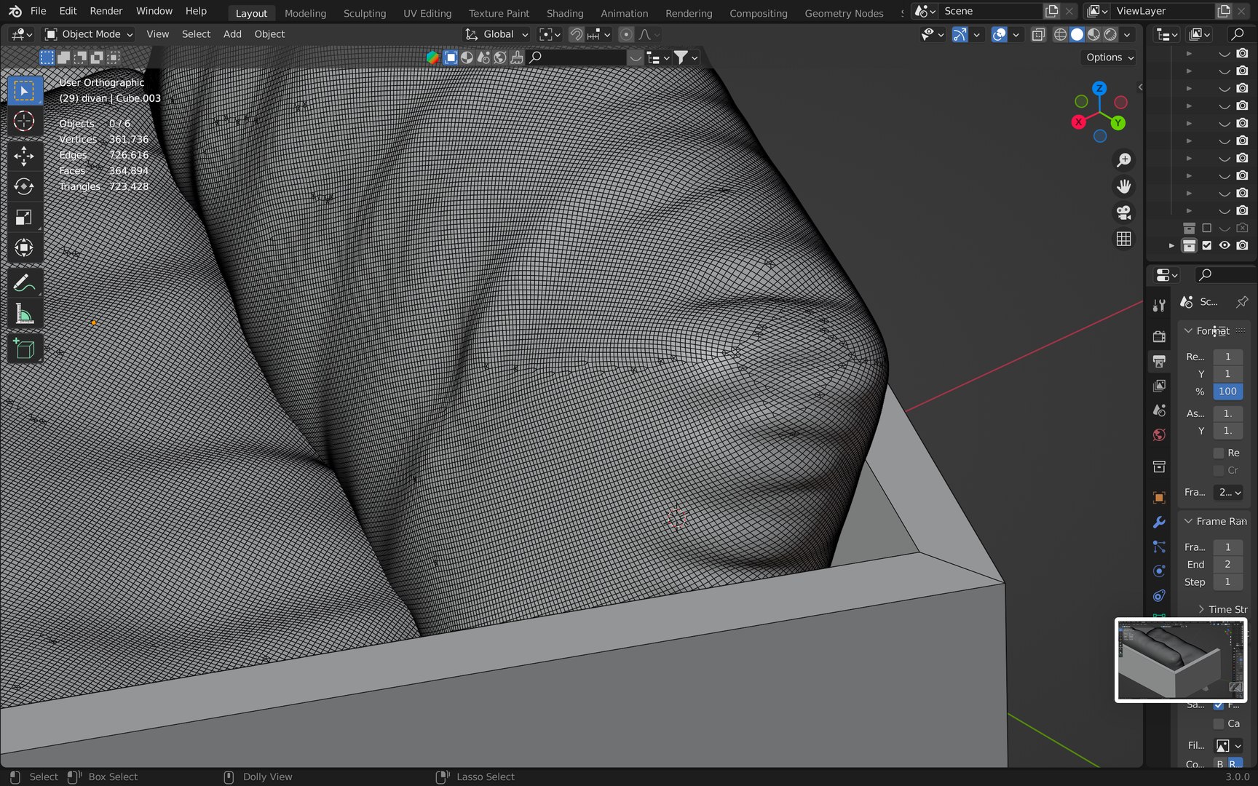
Task: Switch to rendered viewport shading
Action: coord(1110,34)
